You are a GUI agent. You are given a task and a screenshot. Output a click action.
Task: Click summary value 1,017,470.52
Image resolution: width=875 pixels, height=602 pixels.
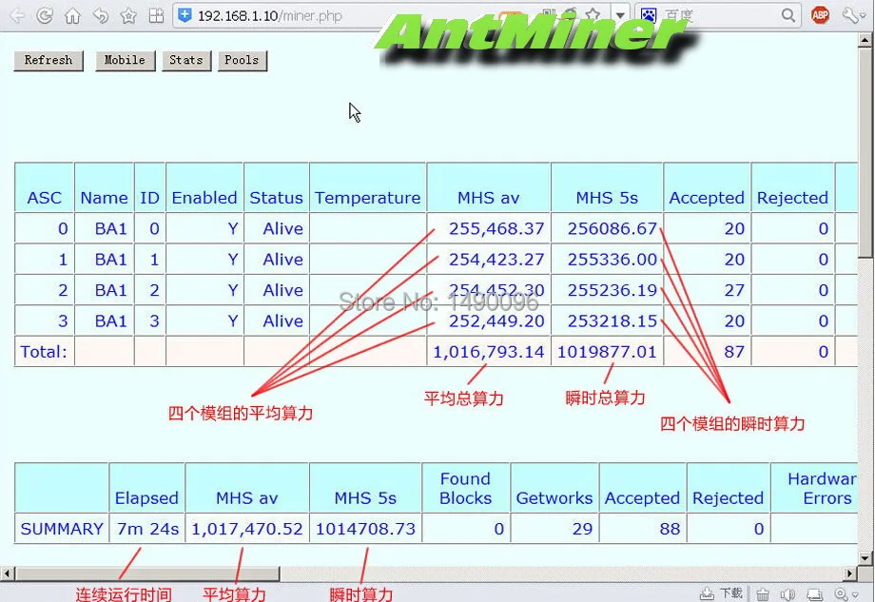246,529
